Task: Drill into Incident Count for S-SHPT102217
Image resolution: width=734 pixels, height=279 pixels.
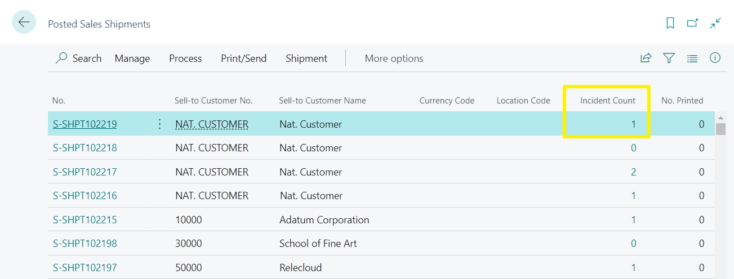Action: [x=633, y=172]
